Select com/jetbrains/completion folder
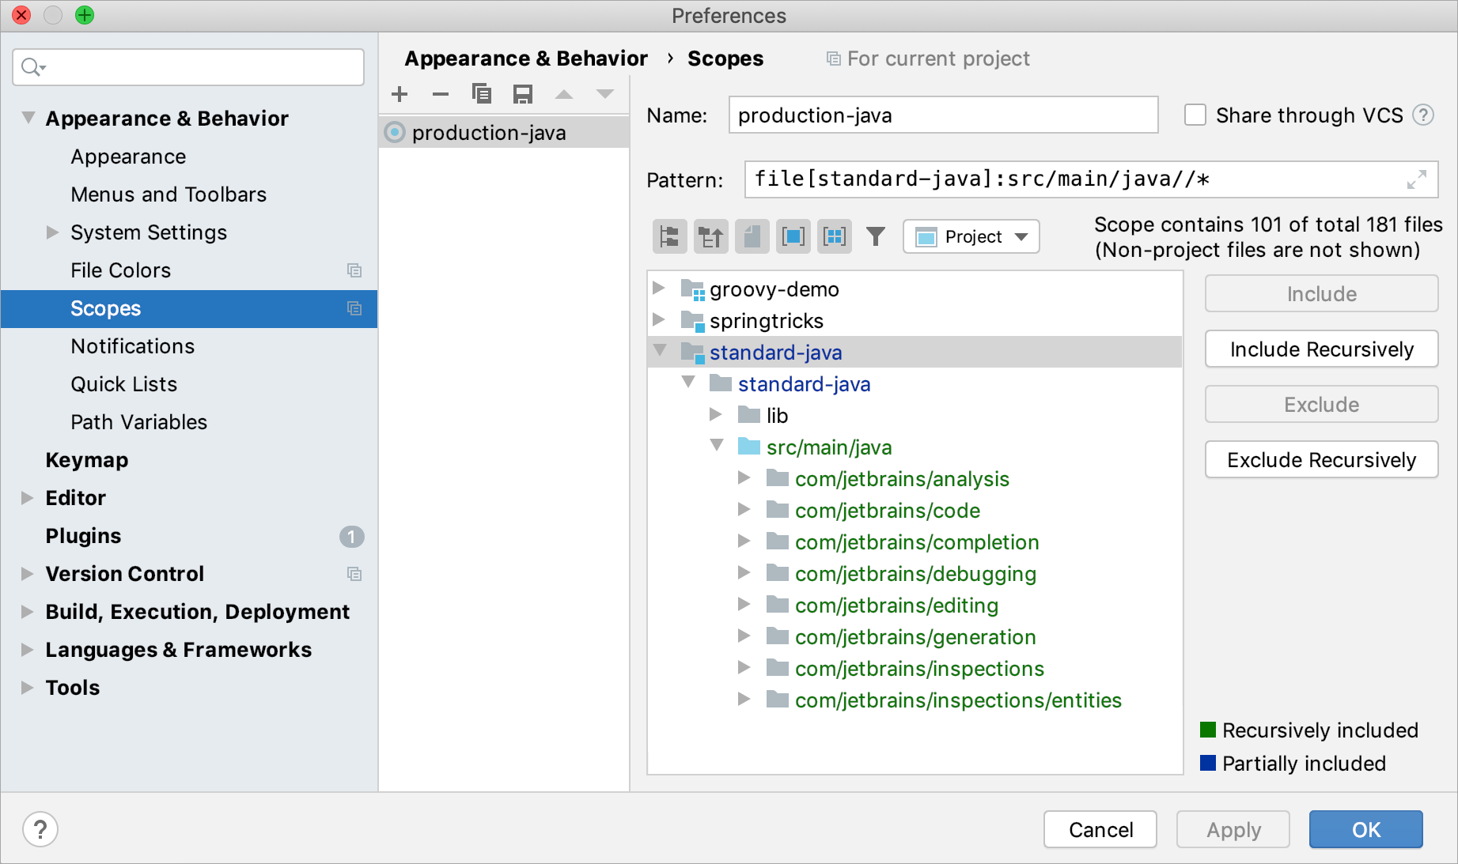This screenshot has height=864, width=1458. [x=917, y=542]
